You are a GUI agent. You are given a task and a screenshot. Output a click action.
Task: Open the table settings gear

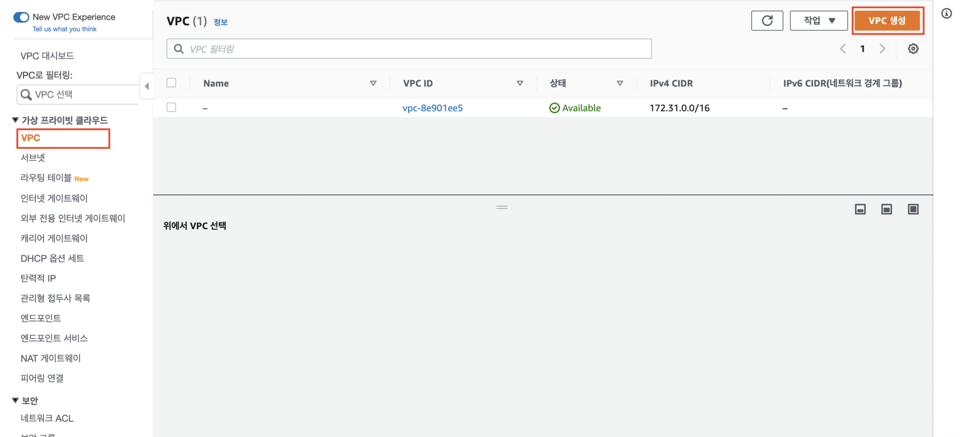[x=913, y=48]
